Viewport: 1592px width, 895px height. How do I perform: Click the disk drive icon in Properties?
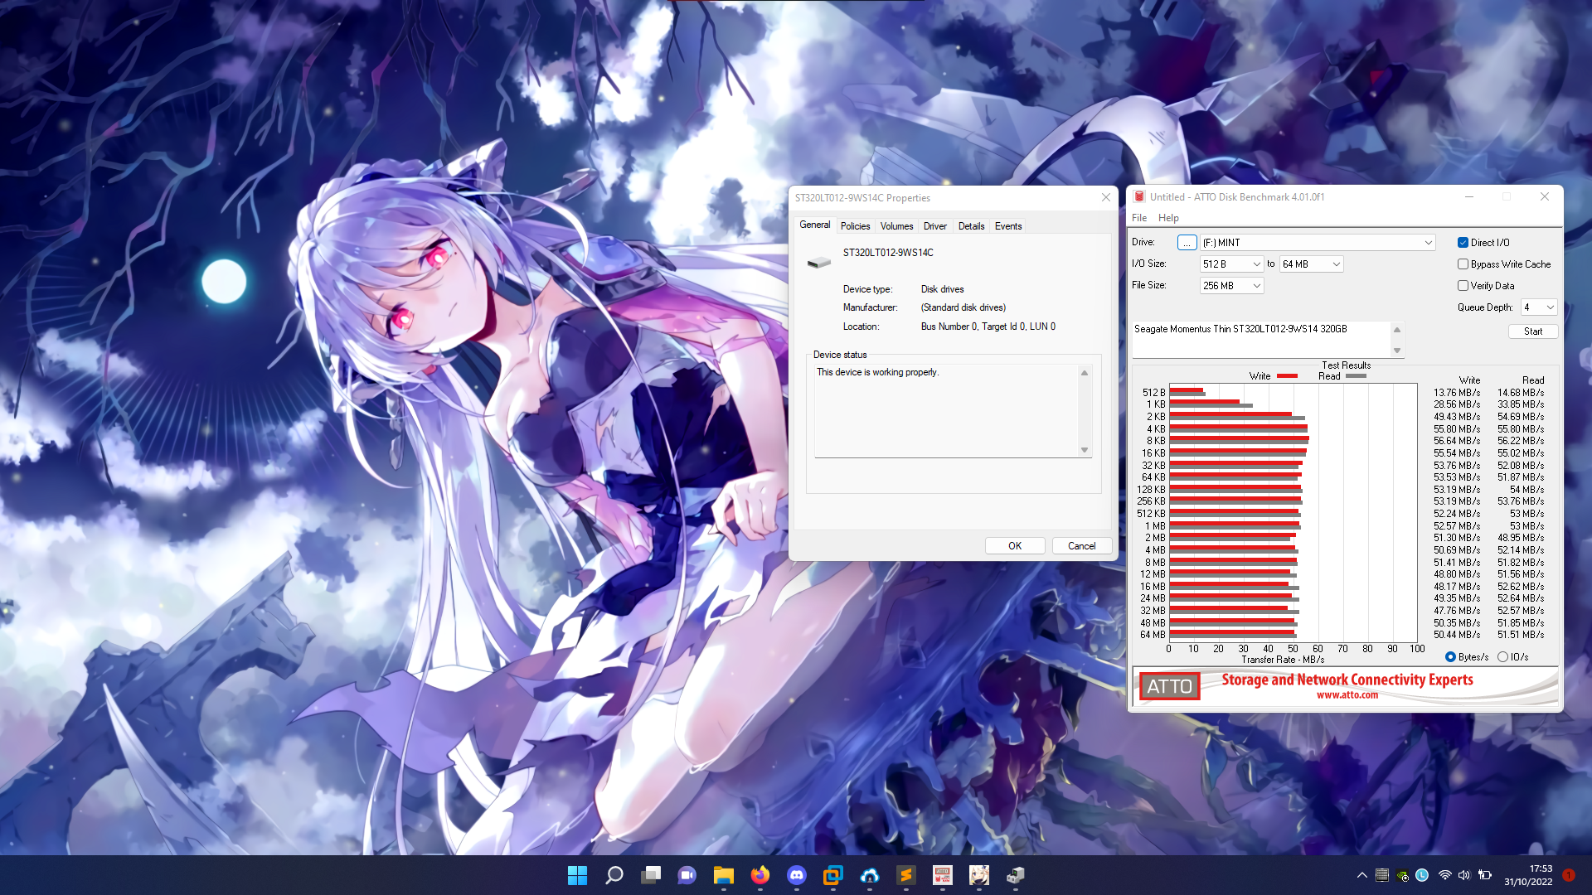pyautogui.click(x=818, y=262)
